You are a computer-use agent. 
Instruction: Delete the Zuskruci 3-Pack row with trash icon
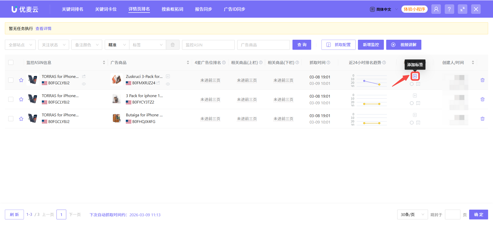482,80
